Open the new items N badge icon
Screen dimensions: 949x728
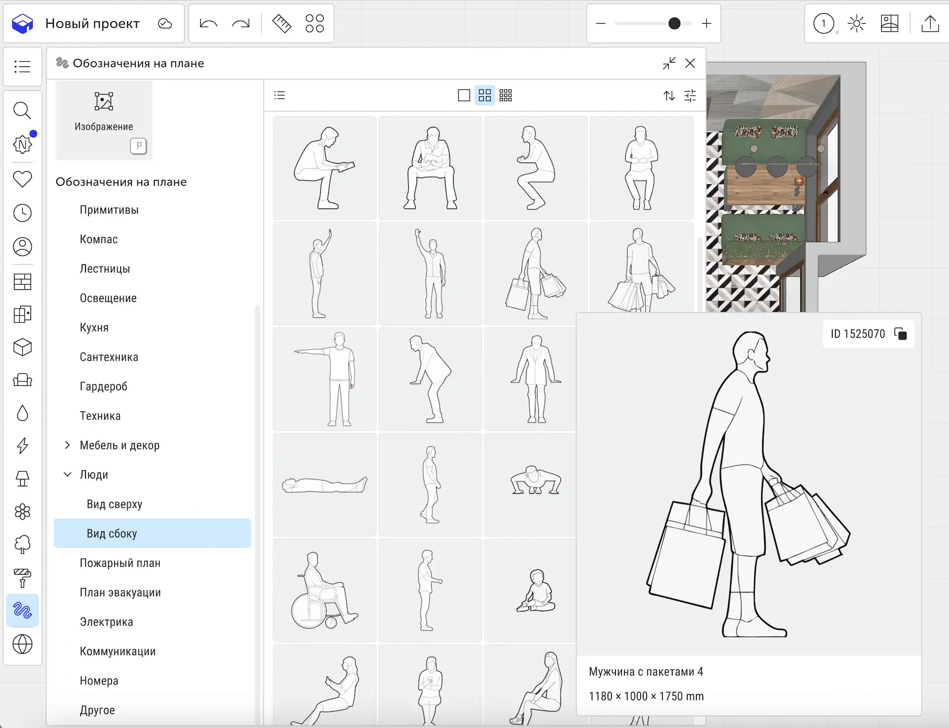pos(22,144)
